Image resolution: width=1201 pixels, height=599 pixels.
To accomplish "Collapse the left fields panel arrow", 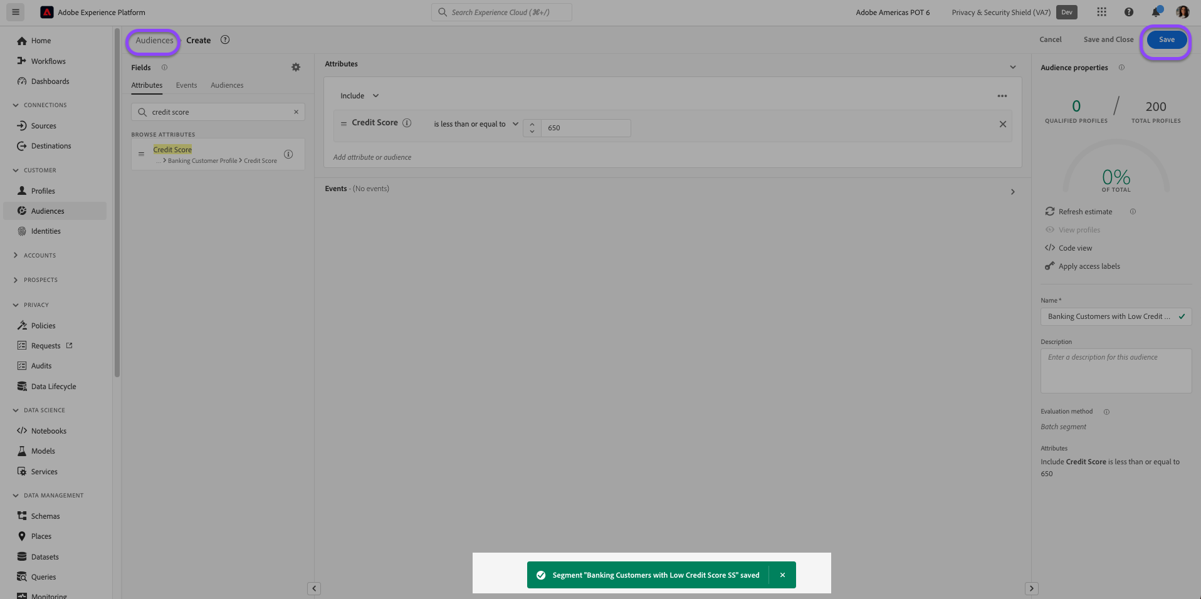I will (314, 588).
